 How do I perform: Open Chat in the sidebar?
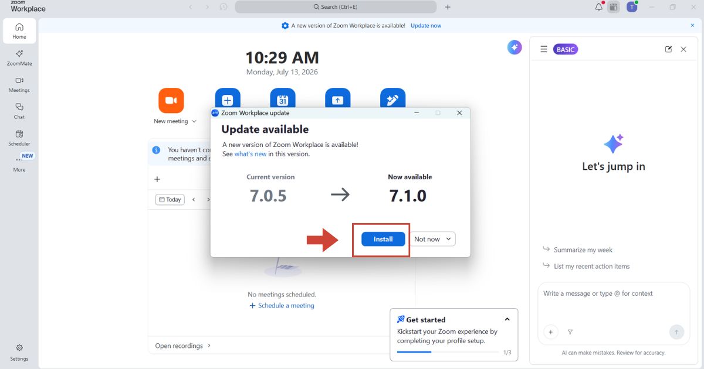pyautogui.click(x=19, y=111)
